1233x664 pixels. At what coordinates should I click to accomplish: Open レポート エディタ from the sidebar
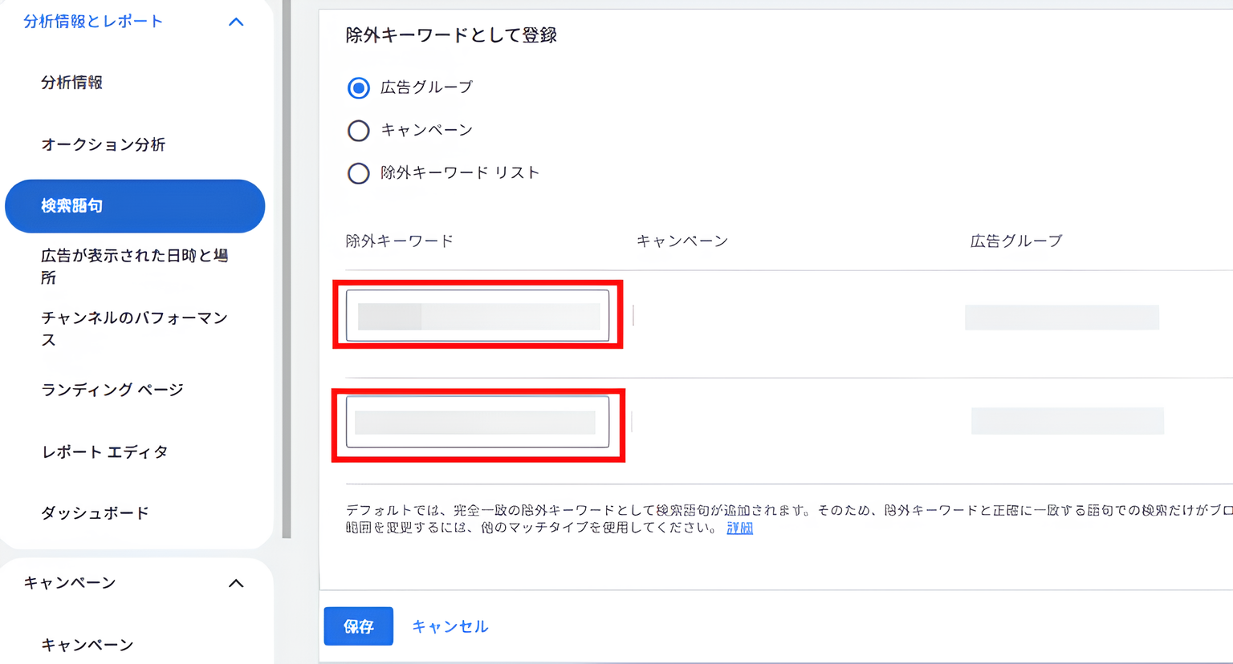pos(104,451)
